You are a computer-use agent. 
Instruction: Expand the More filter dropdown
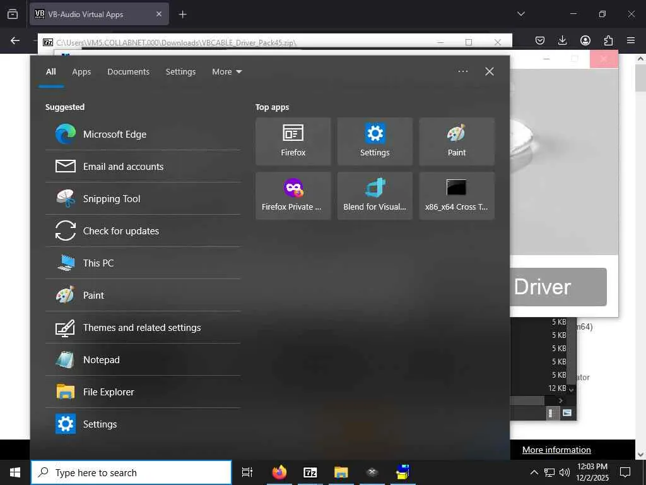pyautogui.click(x=226, y=72)
